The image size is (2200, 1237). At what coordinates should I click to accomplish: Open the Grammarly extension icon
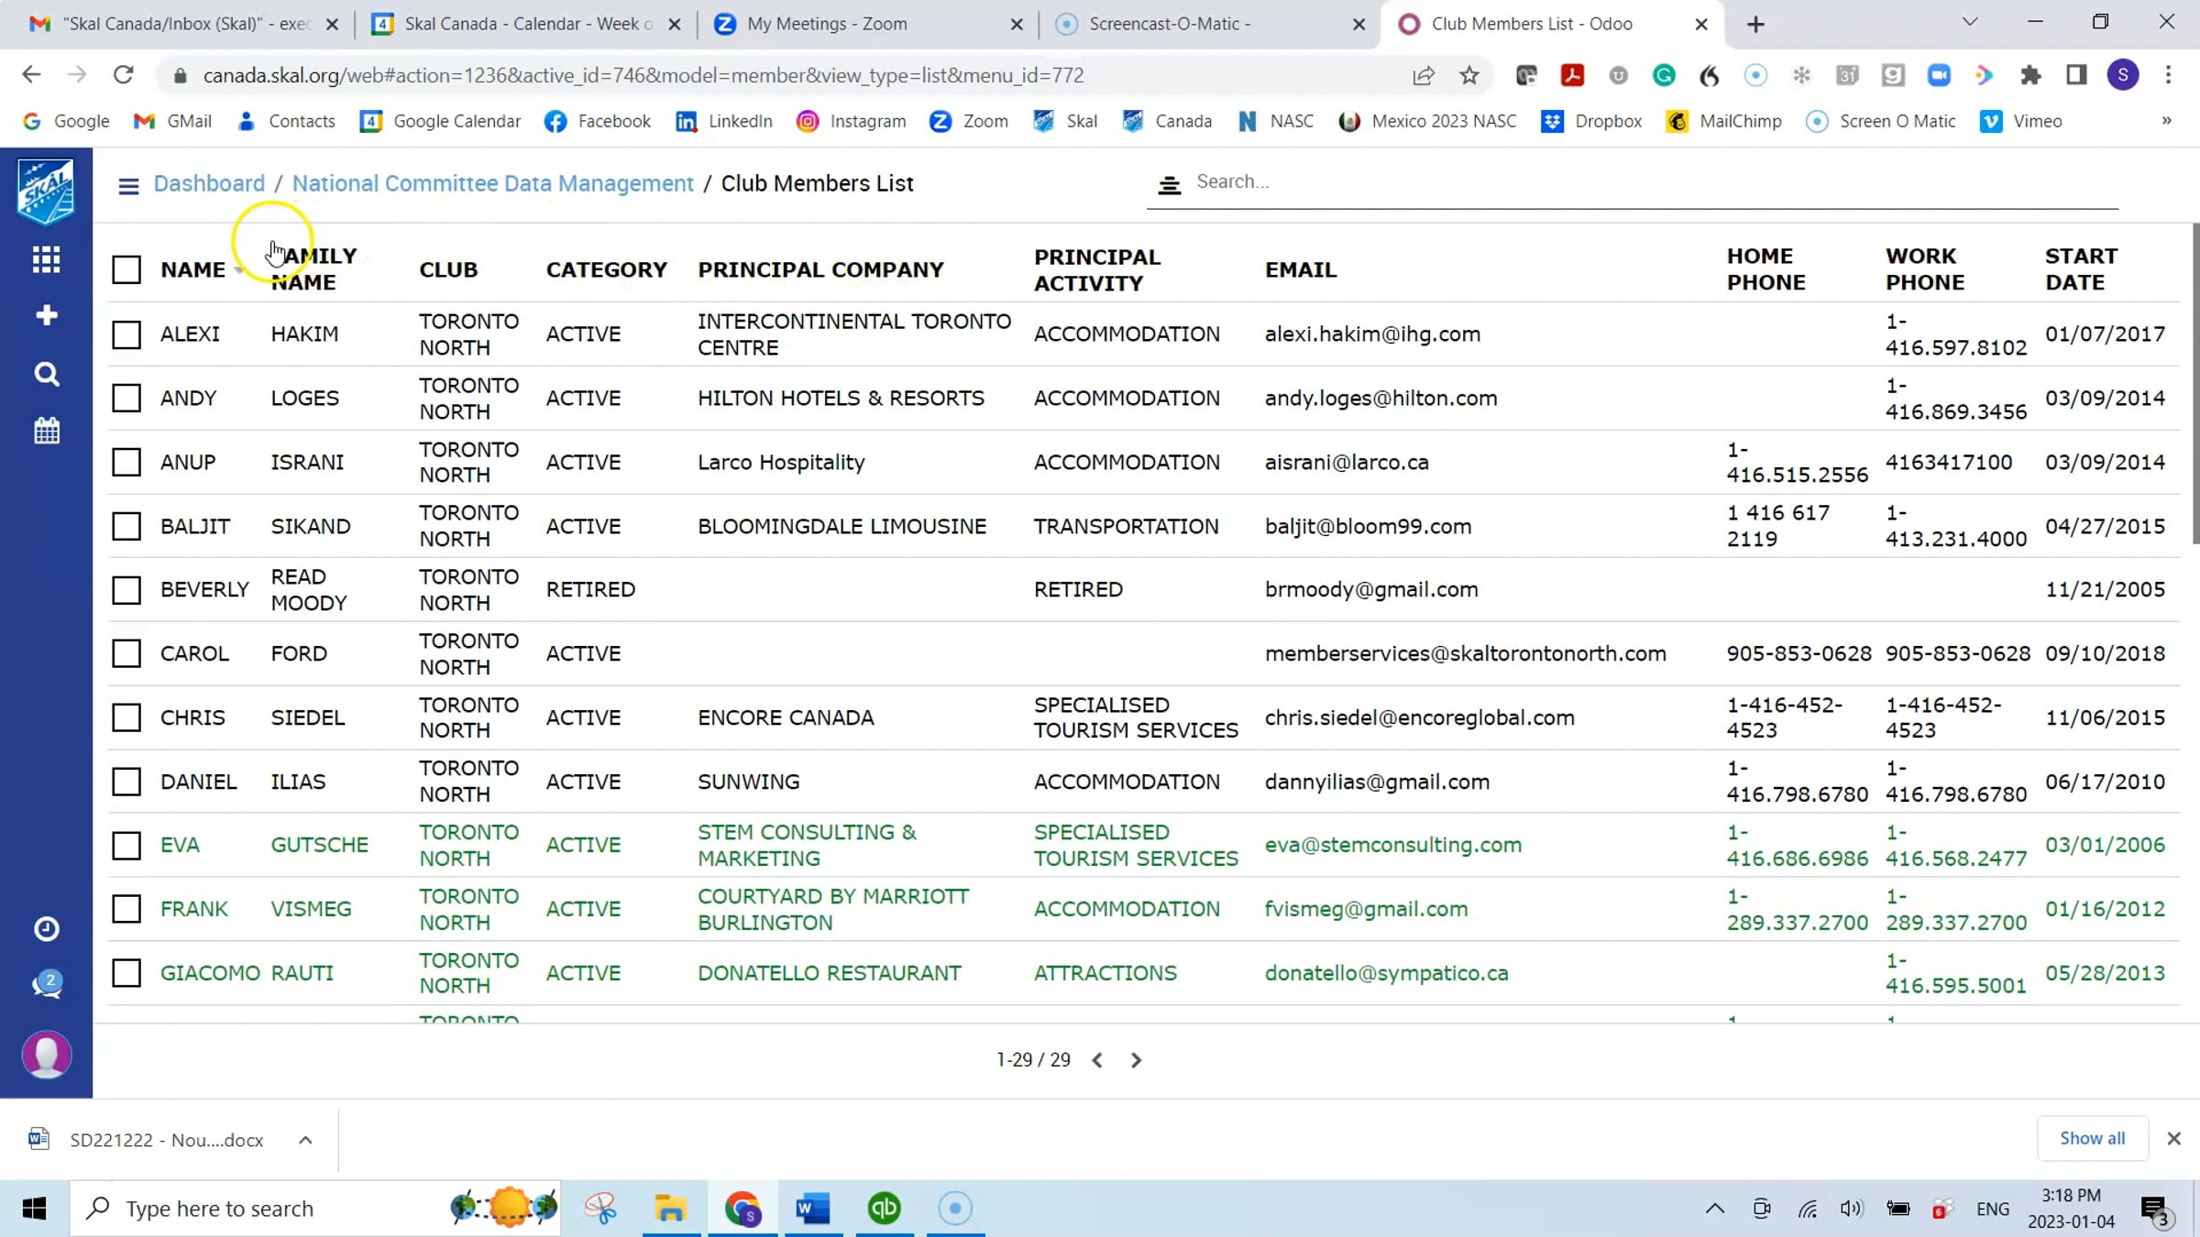click(1664, 76)
